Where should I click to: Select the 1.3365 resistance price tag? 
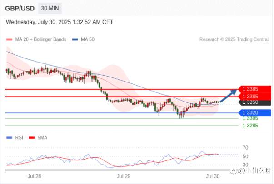[255, 97]
